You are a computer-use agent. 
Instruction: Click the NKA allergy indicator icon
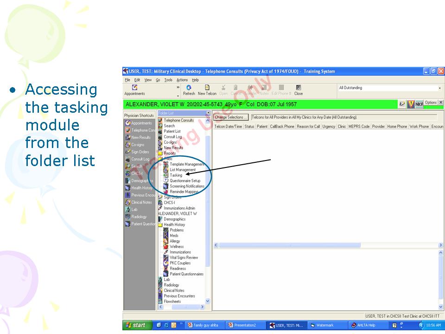pyautogui.click(x=419, y=104)
